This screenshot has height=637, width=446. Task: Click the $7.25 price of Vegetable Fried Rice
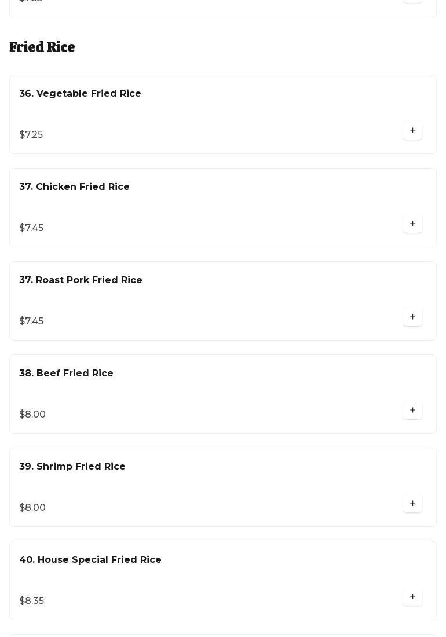point(31,135)
